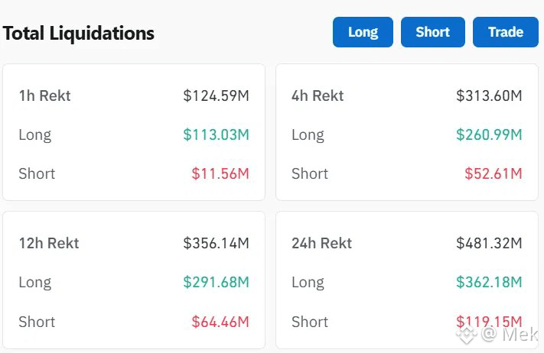Click the 1h Rekt label
The image size is (544, 353).
(44, 96)
